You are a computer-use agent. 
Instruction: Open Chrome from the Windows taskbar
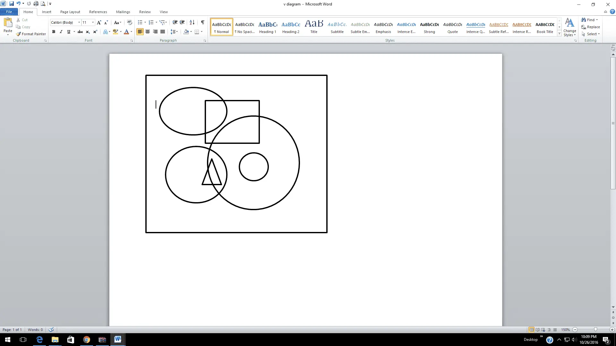click(x=87, y=340)
